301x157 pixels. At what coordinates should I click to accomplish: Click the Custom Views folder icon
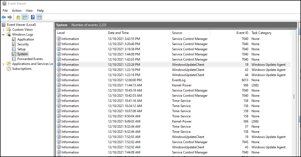click(9, 30)
